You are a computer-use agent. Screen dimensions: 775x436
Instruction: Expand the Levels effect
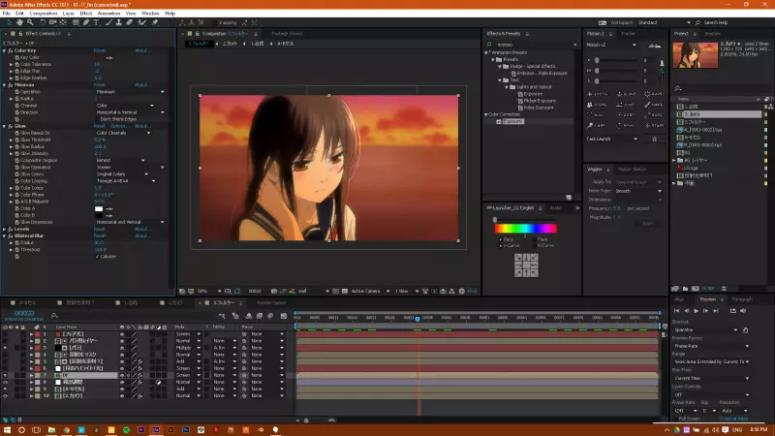[x=5, y=229]
